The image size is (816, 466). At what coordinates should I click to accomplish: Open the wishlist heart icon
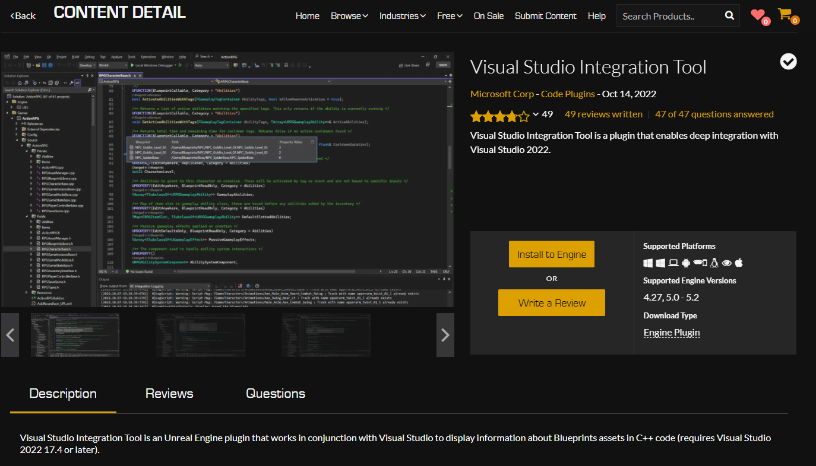tap(757, 15)
